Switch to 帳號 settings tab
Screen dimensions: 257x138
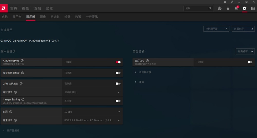(67, 17)
